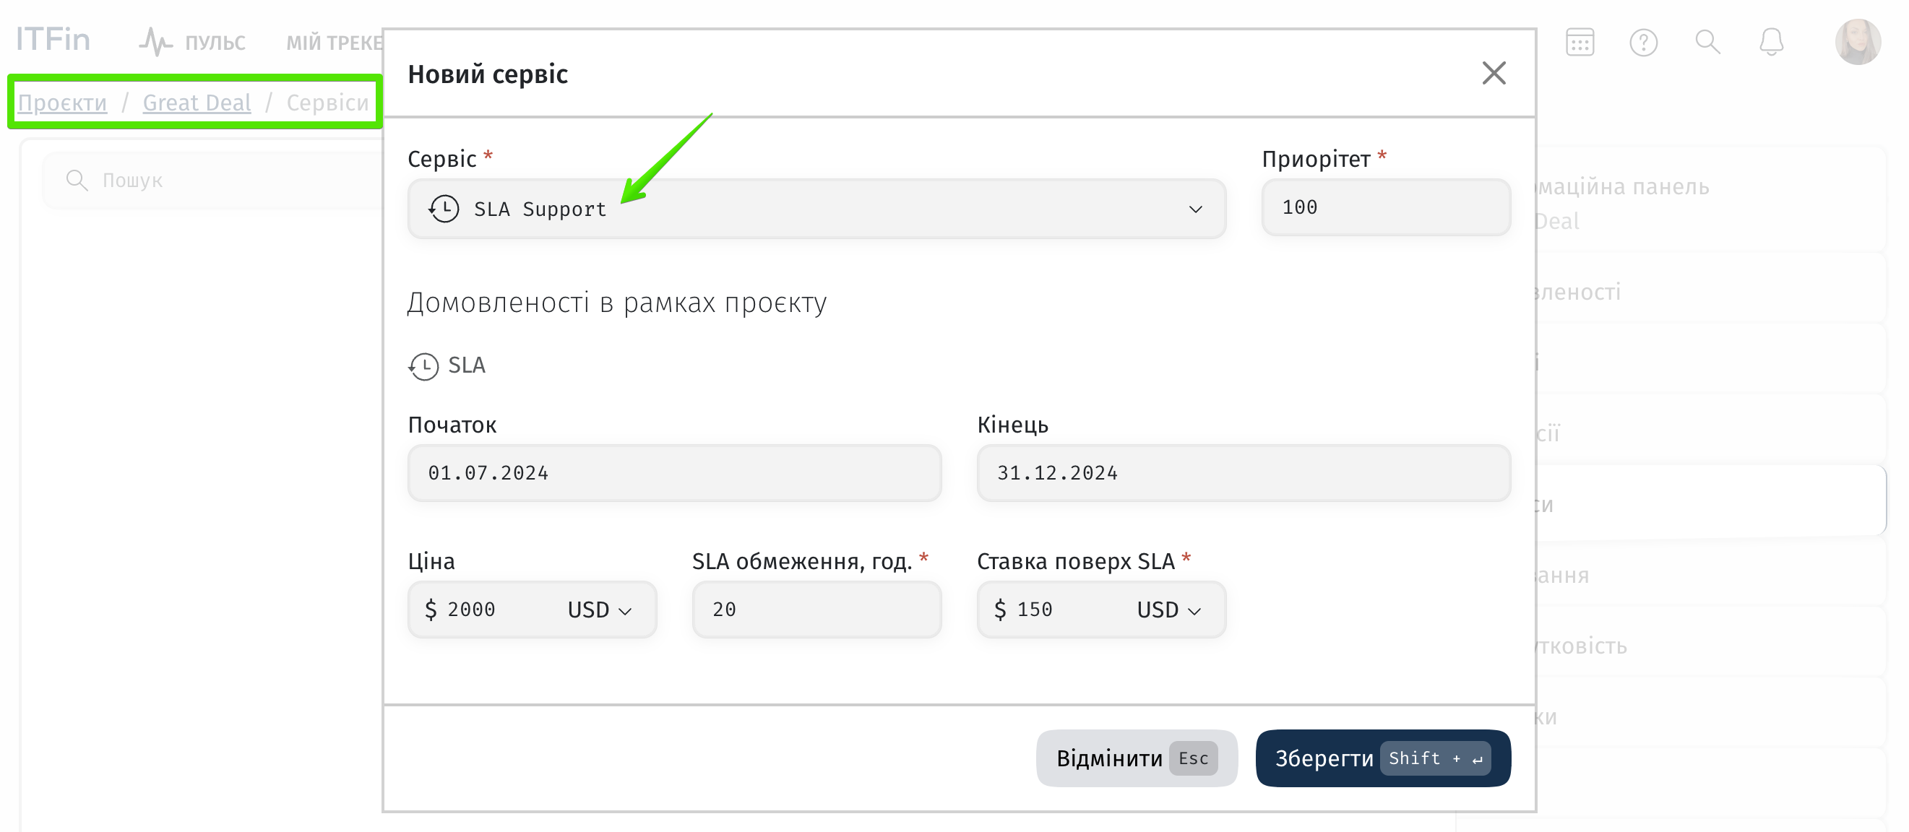
Task: Open the Ціна USD currency dropdown
Action: [x=600, y=609]
